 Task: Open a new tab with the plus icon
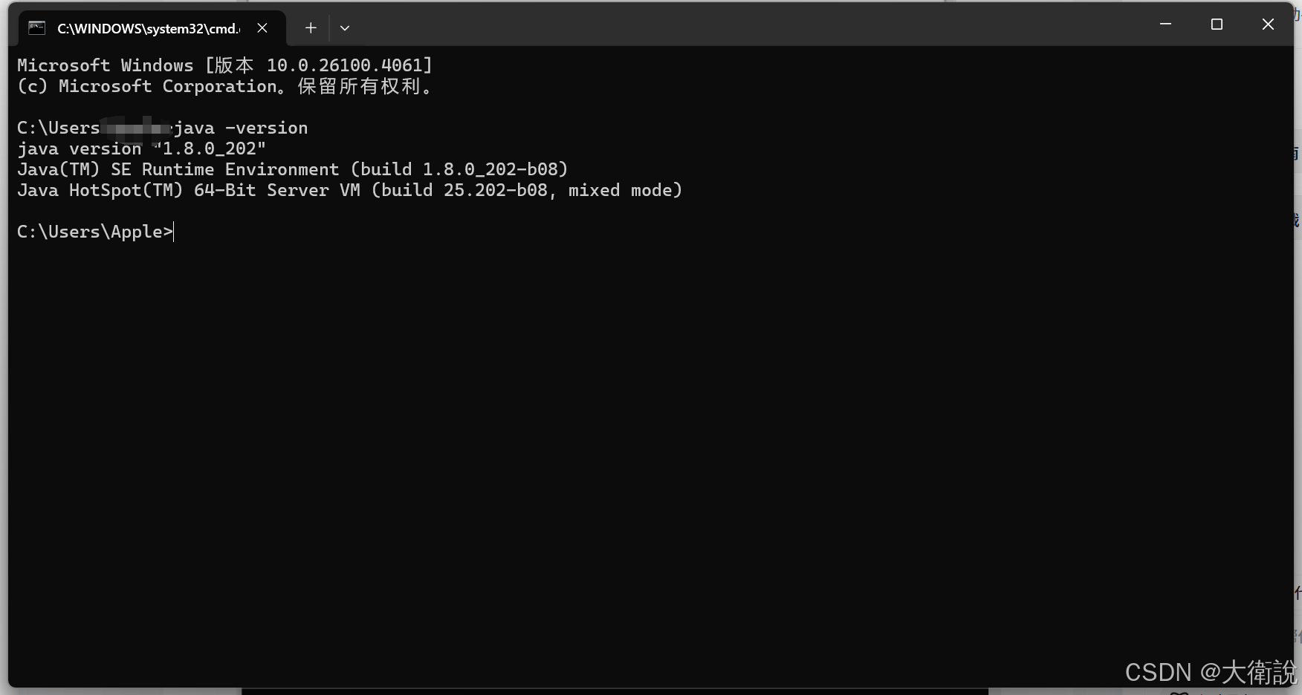pos(310,27)
